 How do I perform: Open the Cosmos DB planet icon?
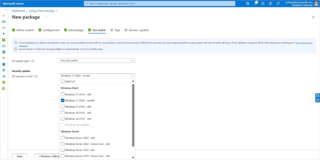point(4,70)
